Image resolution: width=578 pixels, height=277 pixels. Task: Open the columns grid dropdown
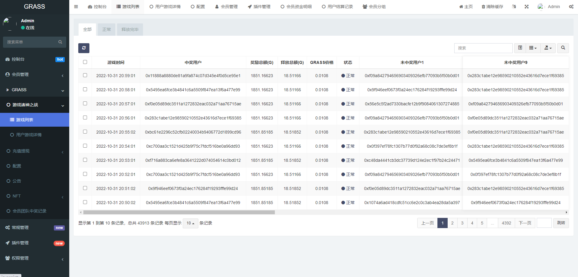pos(533,48)
